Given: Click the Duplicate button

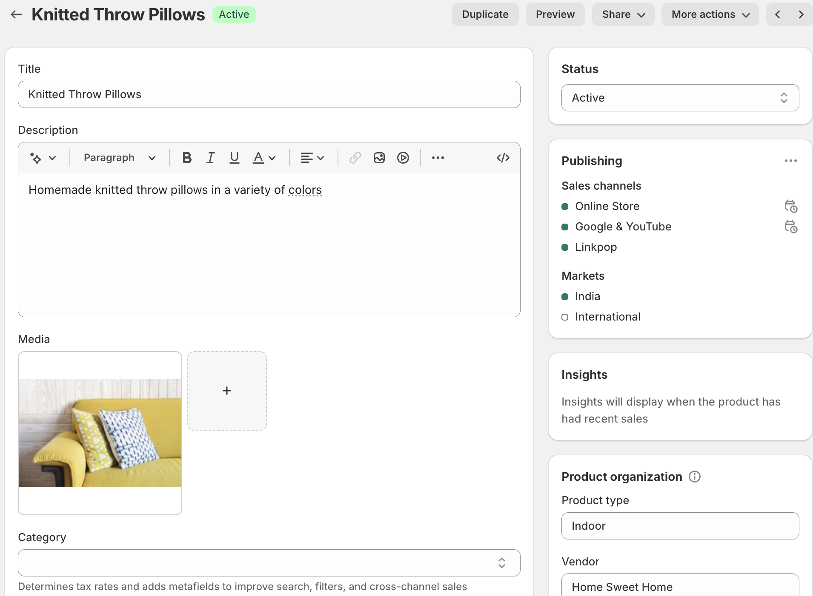Looking at the screenshot, I should (x=485, y=14).
